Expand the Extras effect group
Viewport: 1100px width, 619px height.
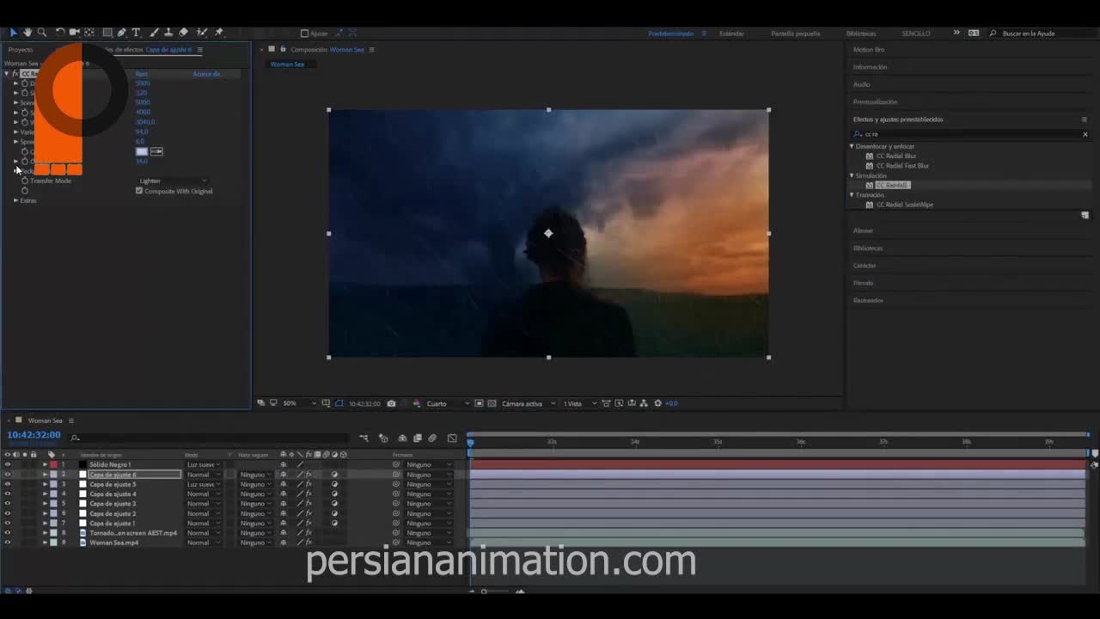point(15,200)
